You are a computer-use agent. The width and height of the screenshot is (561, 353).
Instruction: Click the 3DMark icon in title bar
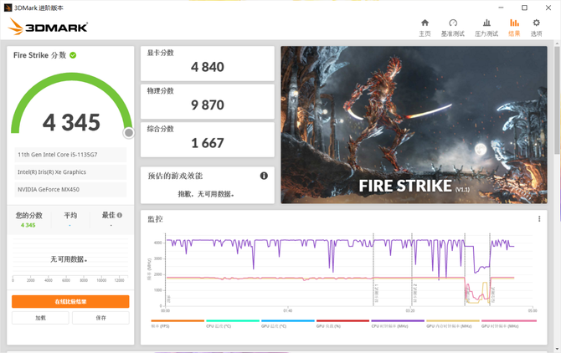tap(8, 8)
